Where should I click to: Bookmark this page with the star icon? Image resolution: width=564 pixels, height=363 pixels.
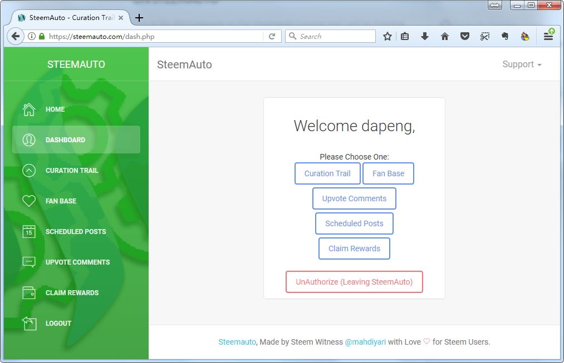pyautogui.click(x=388, y=36)
